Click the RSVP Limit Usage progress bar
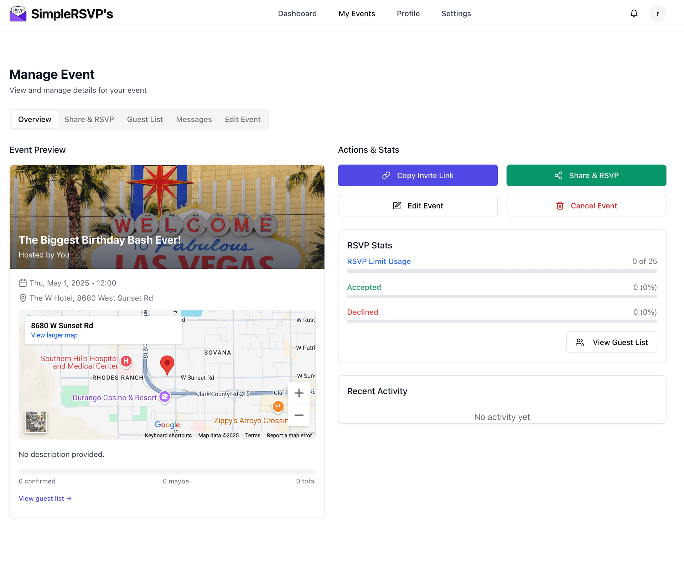 pos(502,271)
